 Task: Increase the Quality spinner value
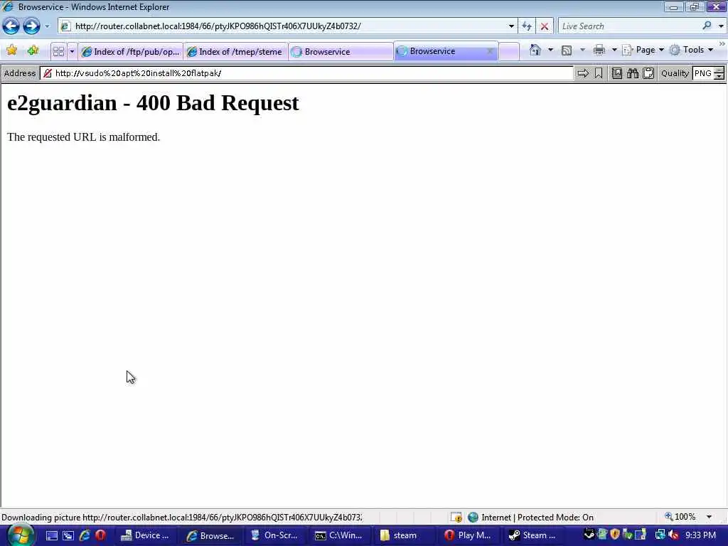[719, 70]
